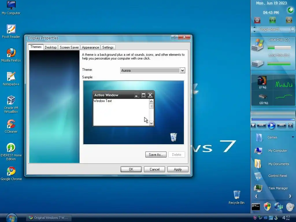The width and height of the screenshot is (296, 222).
Task: Click the Google Search input field
Action: coord(273,29)
